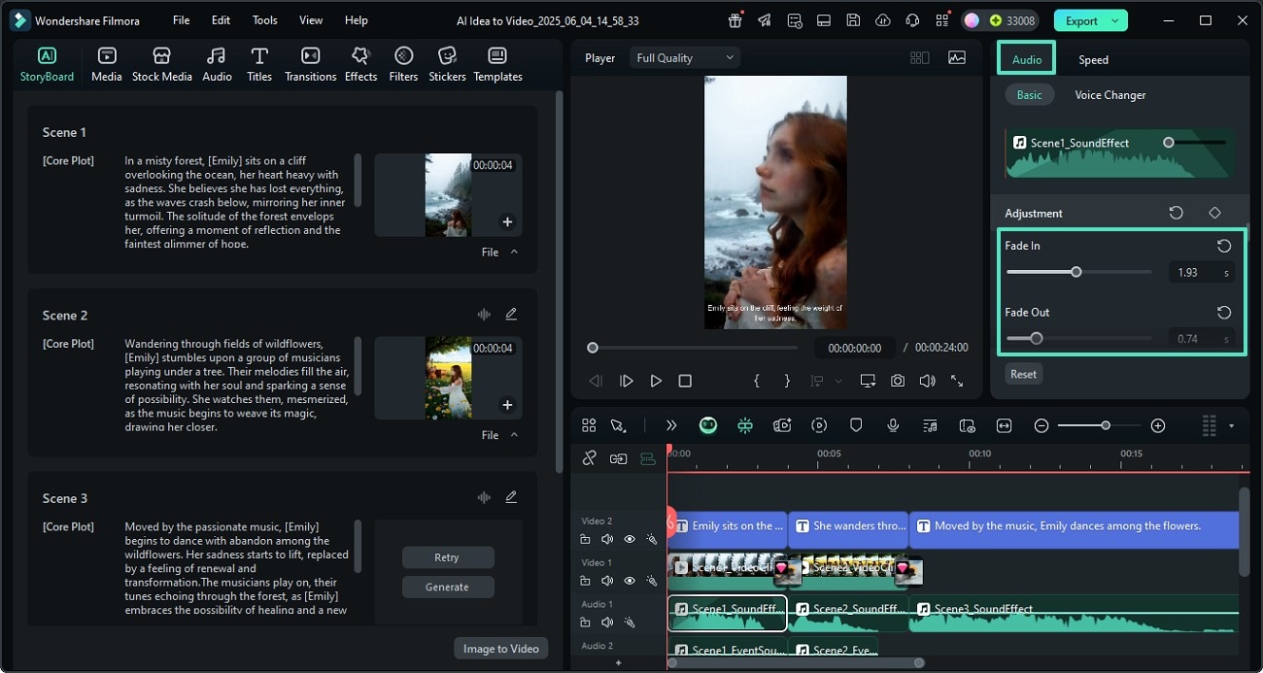
Task: Click the voiceover microphone icon in timeline toolbar
Action: pos(893,425)
